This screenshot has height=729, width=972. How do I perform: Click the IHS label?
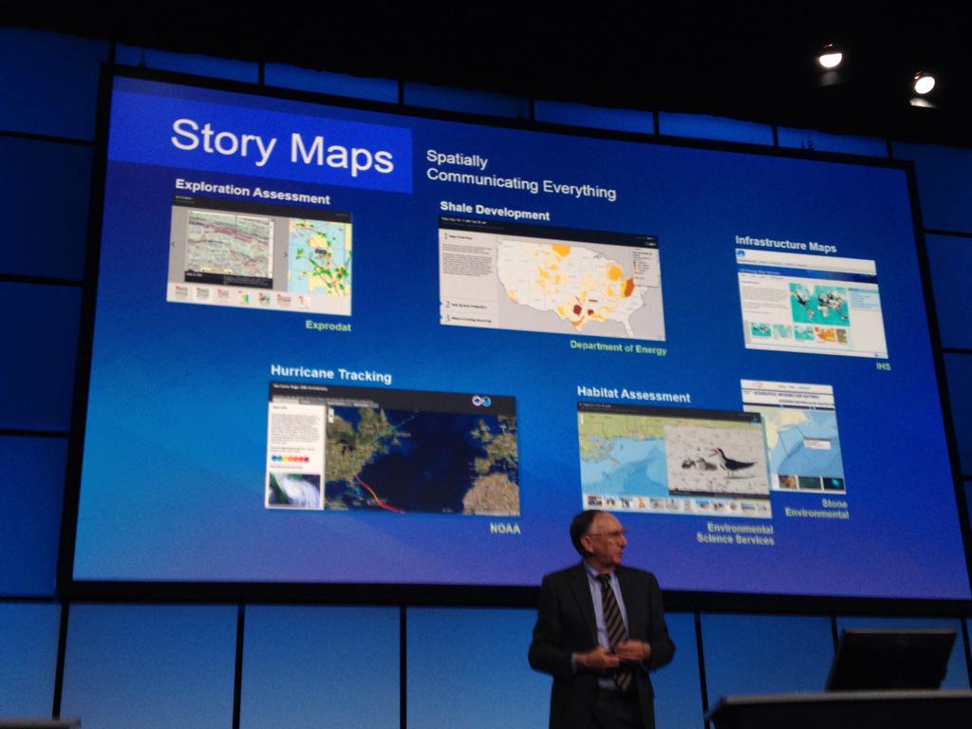(x=883, y=366)
